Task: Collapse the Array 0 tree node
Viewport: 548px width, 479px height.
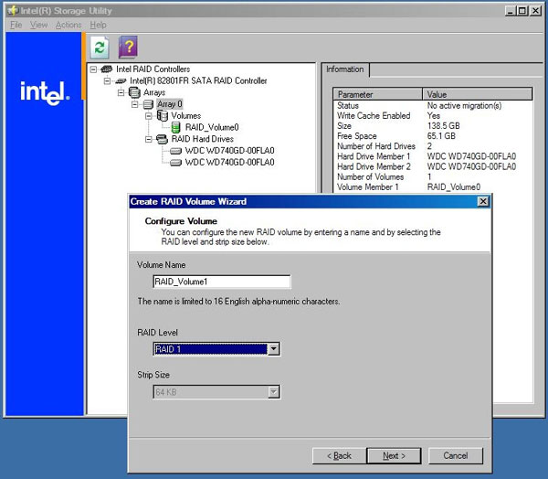Action: [x=135, y=104]
